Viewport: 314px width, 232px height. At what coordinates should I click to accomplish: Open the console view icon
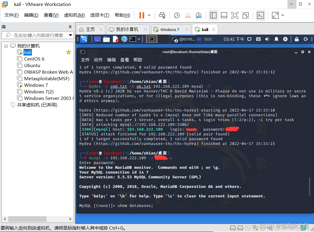point(260,16)
